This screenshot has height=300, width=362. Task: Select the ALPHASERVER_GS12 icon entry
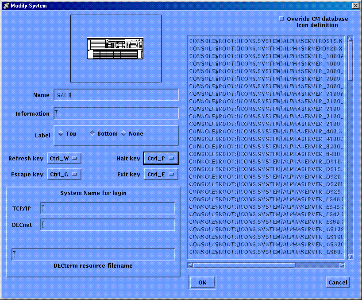click(x=266, y=229)
